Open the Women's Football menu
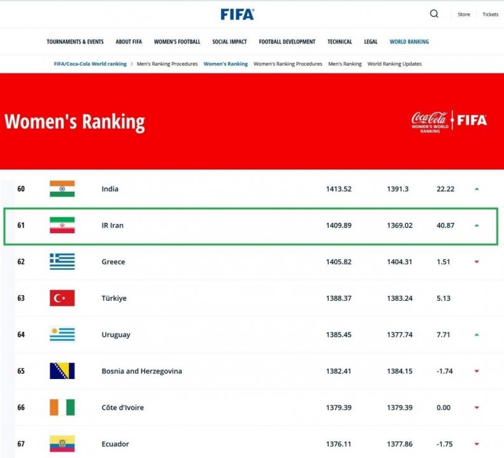 click(x=177, y=42)
